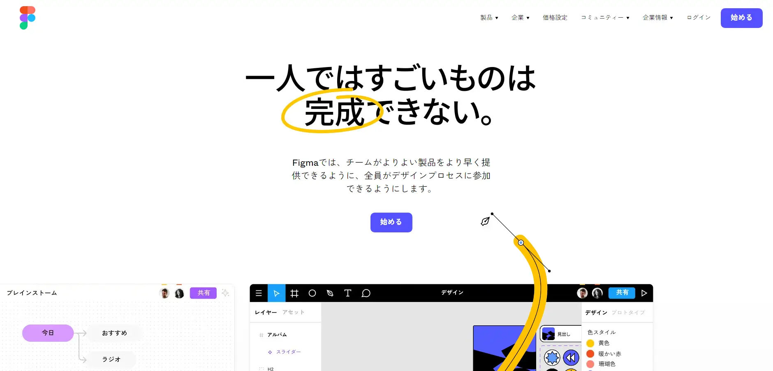Expand the 企業 navigation menu
773x371 pixels.
[521, 18]
